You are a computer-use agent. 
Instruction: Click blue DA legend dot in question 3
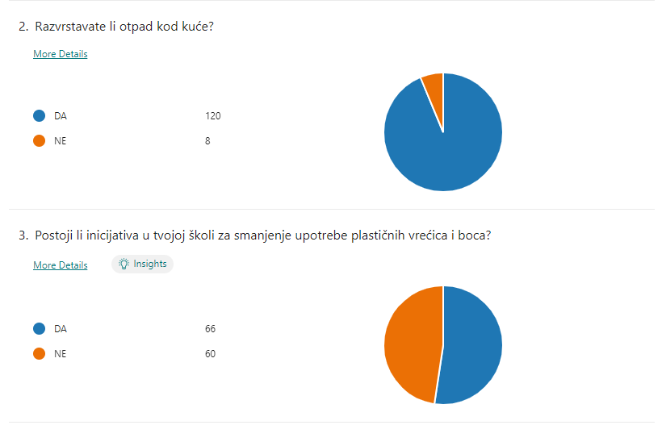[x=40, y=329]
